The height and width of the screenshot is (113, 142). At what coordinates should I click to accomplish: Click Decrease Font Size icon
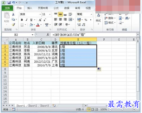45,20
